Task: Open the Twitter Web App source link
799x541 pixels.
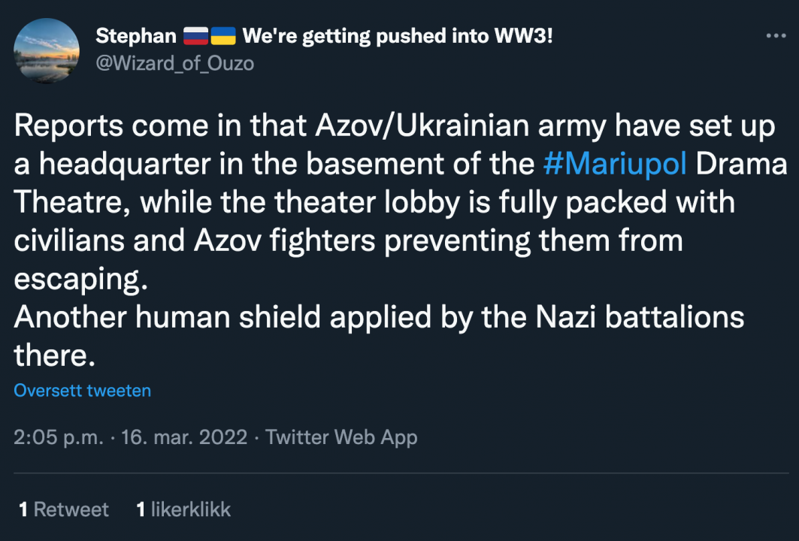Action: (x=341, y=437)
